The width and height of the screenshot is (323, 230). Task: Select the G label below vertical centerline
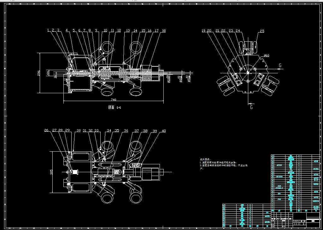[x=251, y=107]
